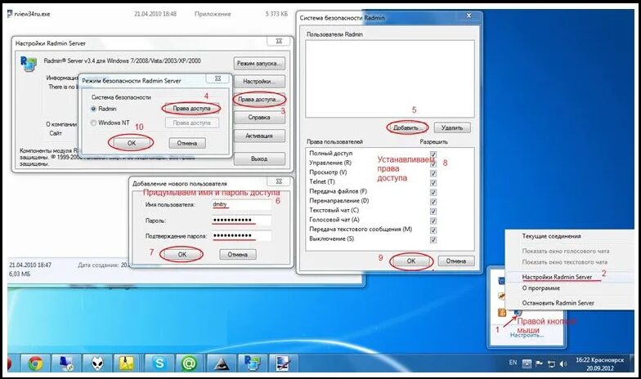Click the EN language indicator in tray

point(513,363)
